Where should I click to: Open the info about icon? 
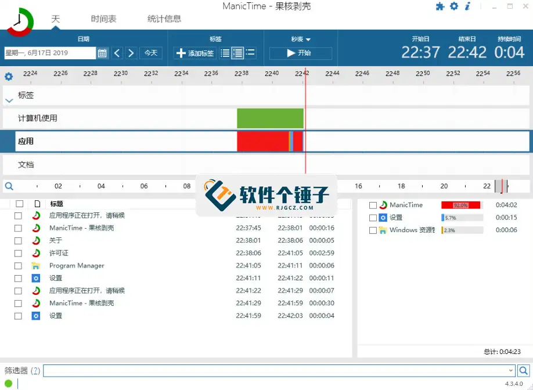click(468, 6)
